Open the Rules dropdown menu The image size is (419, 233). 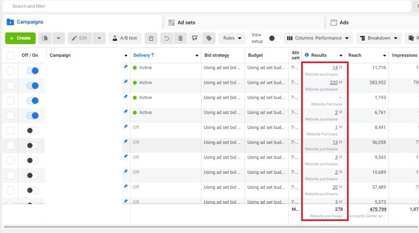[233, 38]
